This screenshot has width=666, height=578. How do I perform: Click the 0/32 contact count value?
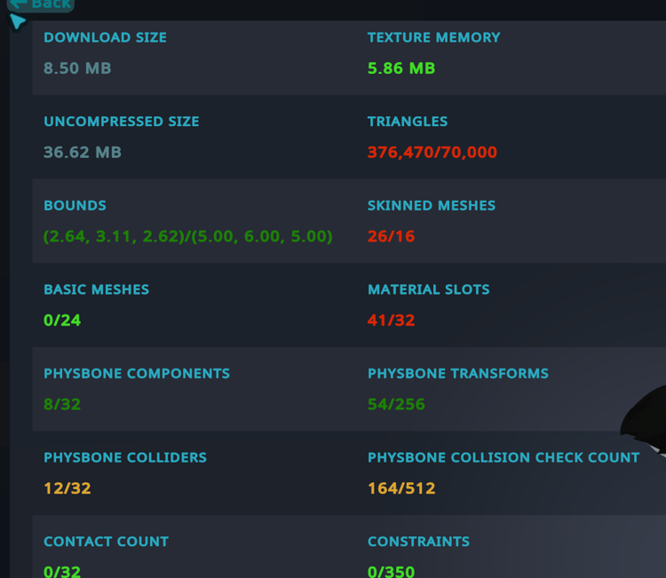tap(62, 571)
